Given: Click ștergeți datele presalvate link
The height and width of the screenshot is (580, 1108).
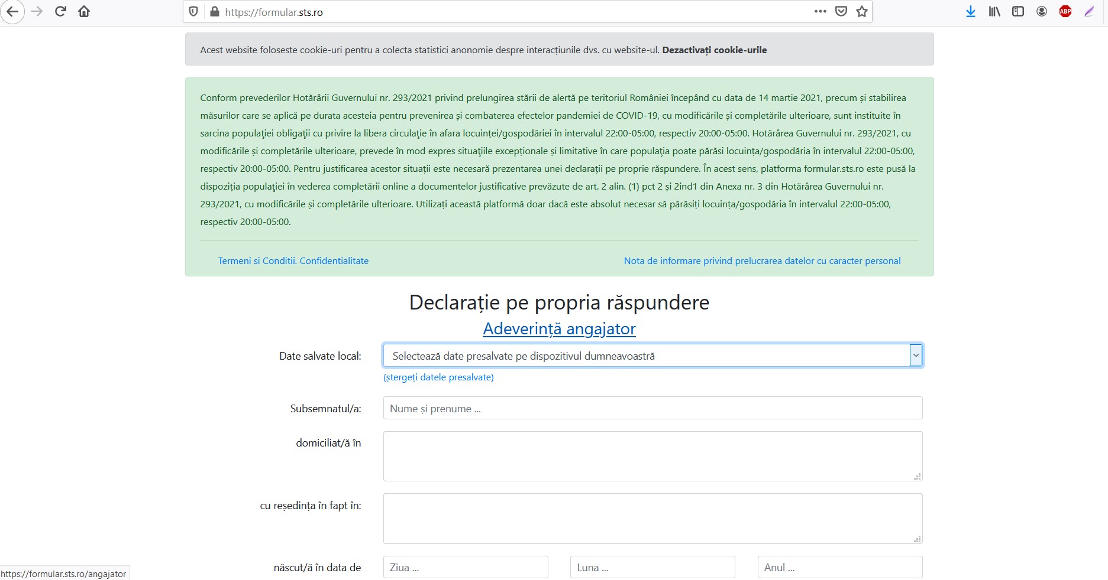Looking at the screenshot, I should click(x=438, y=377).
